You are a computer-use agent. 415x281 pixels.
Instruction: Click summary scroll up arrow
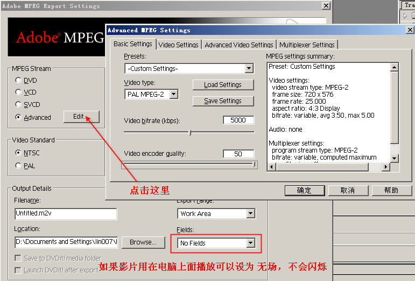[394, 67]
